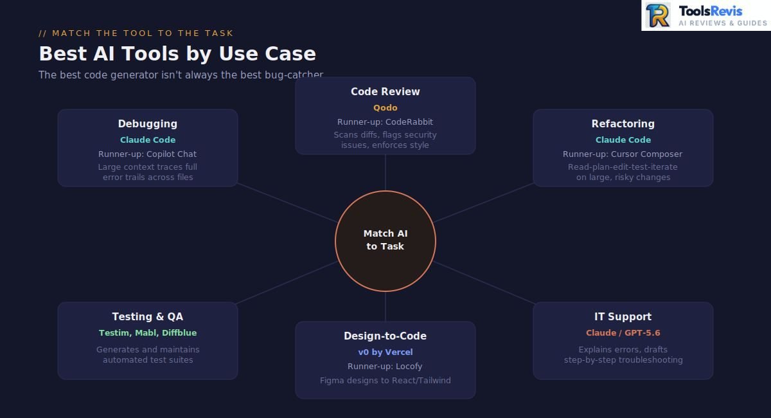Click the 'Testing & QA' card title
771x418 pixels.
(148, 317)
